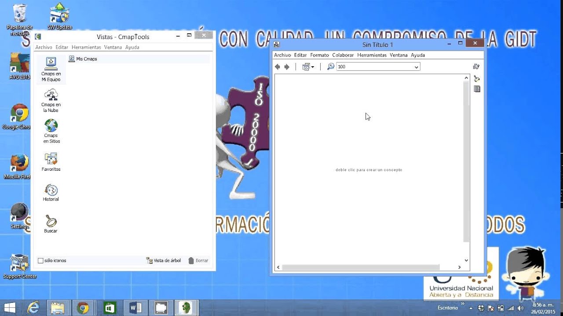Show hidden system tray icons

pos(470,308)
